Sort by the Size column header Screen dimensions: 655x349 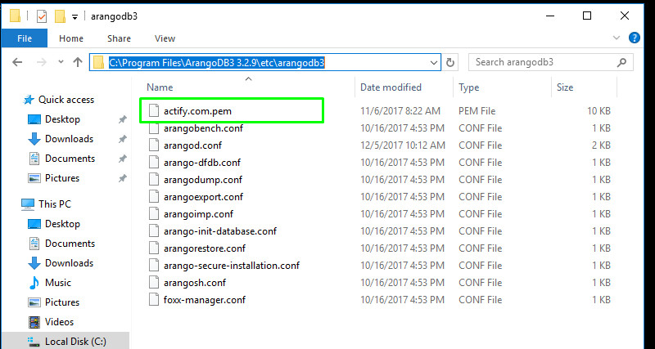tap(565, 87)
